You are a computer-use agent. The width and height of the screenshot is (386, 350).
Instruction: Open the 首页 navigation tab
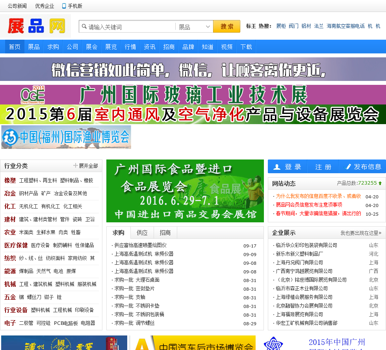tap(15, 47)
